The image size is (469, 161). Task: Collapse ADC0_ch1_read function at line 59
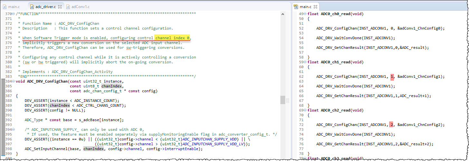[x=305, y=62]
